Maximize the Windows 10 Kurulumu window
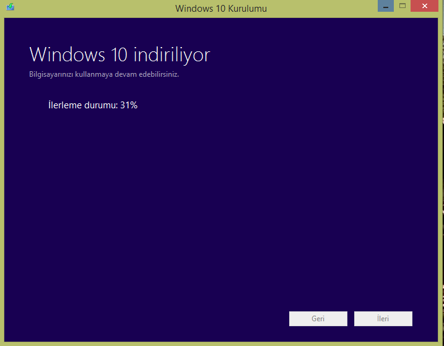Viewport: 444px width, 346px height. (403, 6)
